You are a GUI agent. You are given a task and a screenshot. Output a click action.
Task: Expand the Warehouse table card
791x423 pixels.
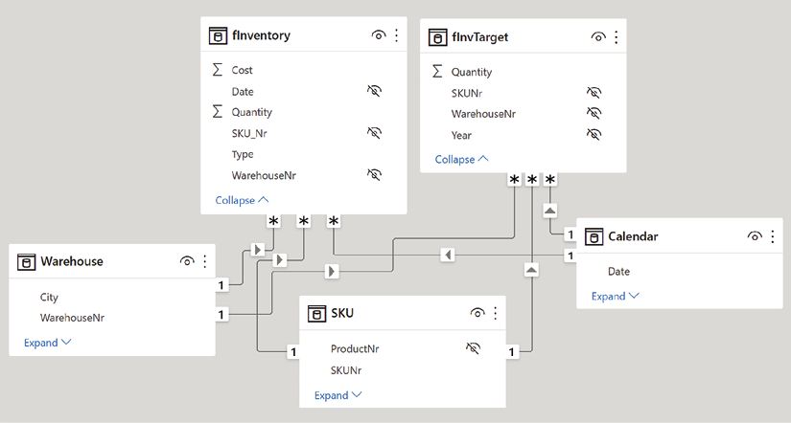[47, 343]
